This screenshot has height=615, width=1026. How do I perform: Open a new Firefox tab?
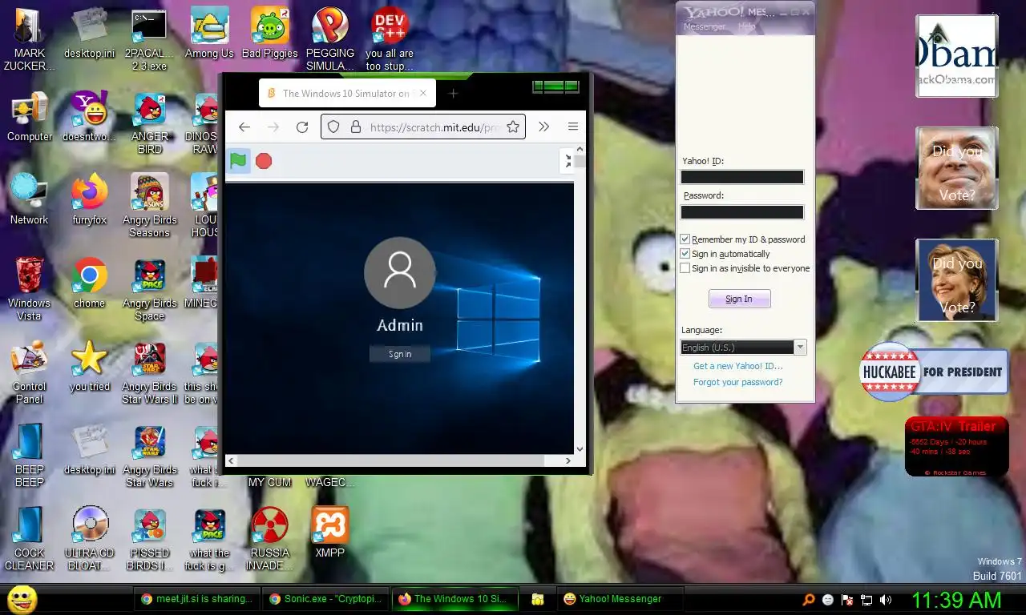pyautogui.click(x=453, y=93)
